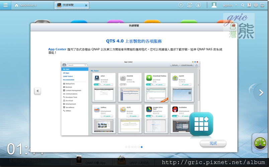Open QNAP 工具程式 shortcut

(x=133, y=161)
